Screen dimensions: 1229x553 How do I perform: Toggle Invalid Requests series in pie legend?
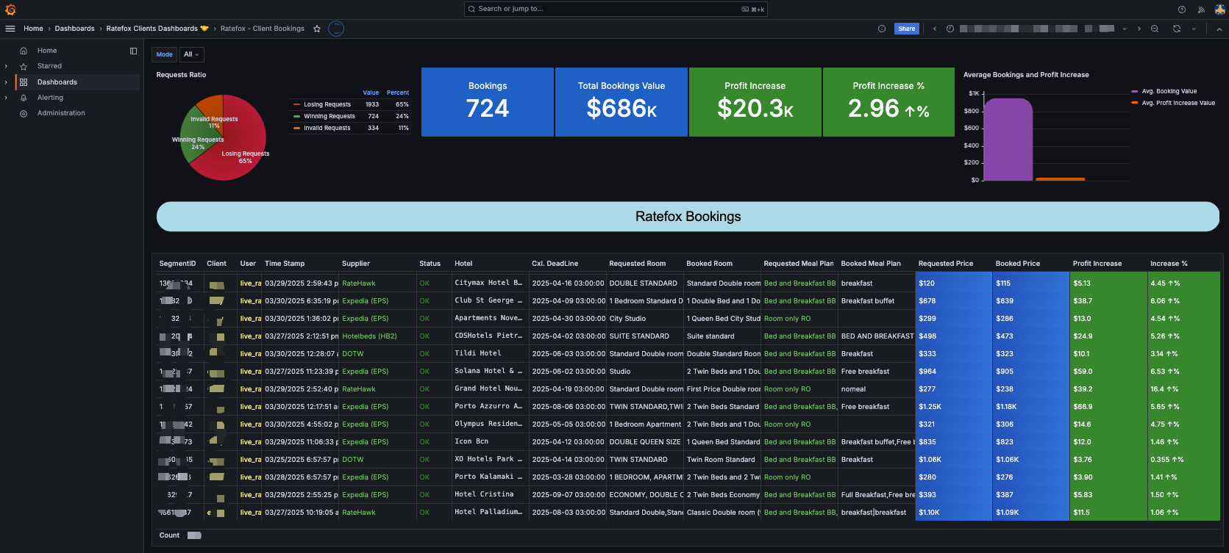[x=327, y=128]
